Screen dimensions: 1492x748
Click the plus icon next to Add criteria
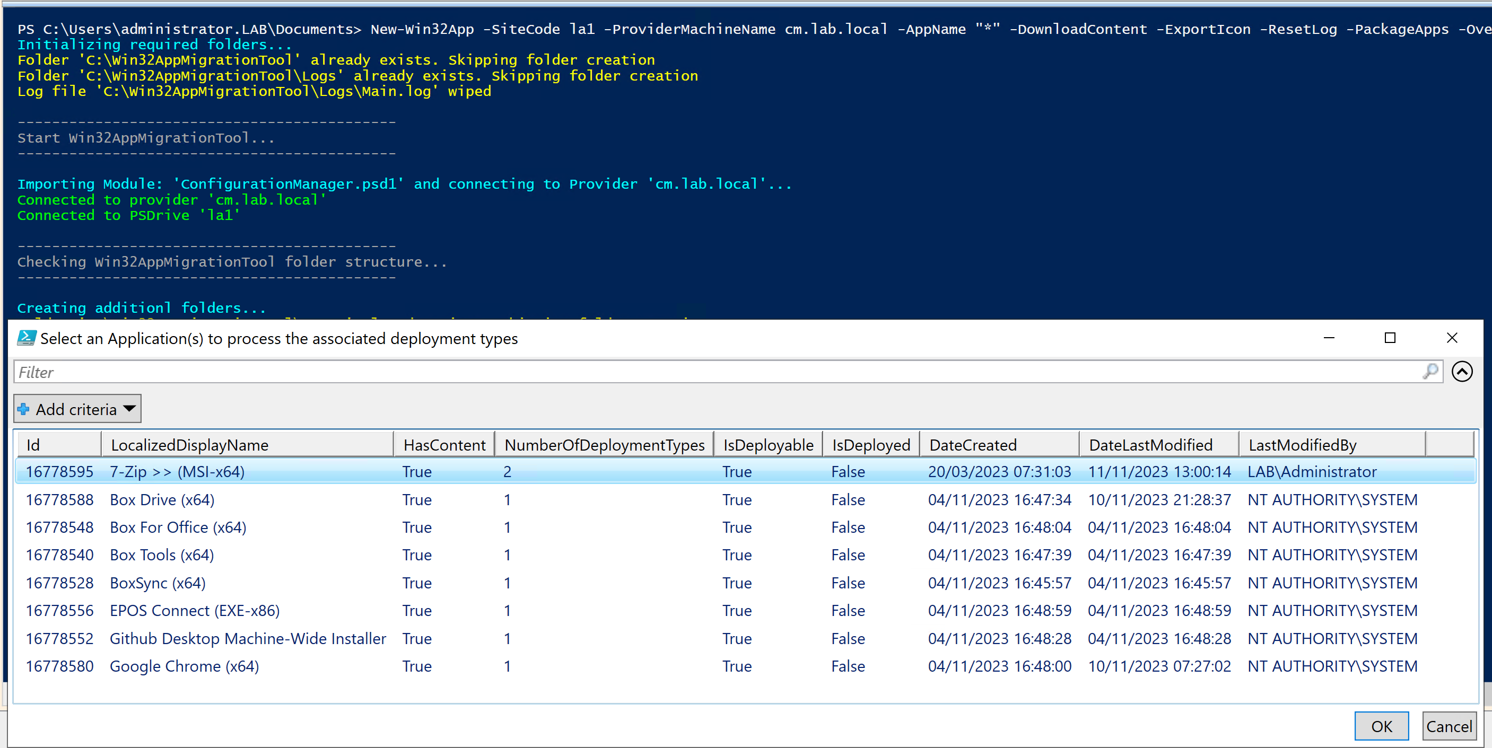point(24,409)
